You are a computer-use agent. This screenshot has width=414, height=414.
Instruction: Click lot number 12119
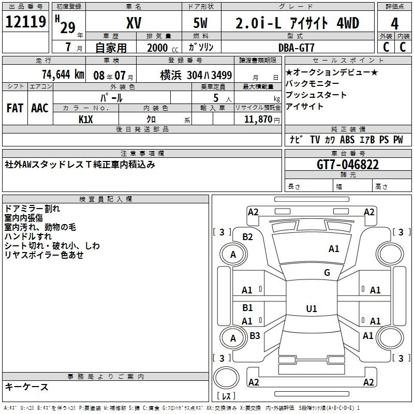click(x=25, y=22)
